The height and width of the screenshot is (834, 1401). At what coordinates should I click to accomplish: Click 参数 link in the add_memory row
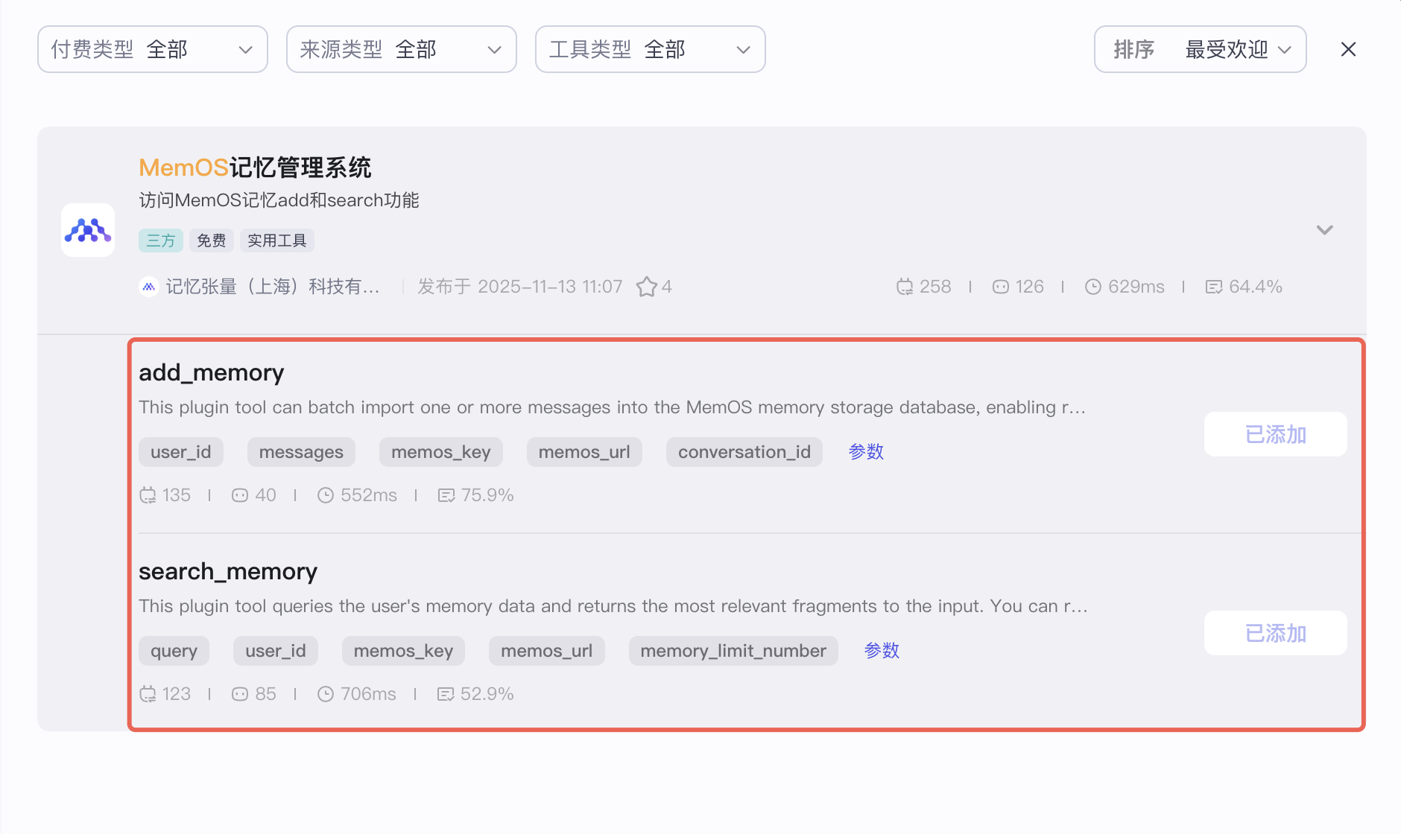pyautogui.click(x=866, y=452)
